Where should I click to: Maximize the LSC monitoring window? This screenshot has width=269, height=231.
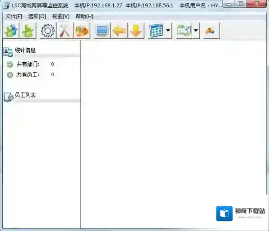pyautogui.click(x=241, y=4)
